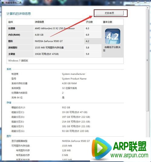Screen dimensions: 151x162
Task: Click the 处理器内核数目 label
Action: [x=19, y=93]
